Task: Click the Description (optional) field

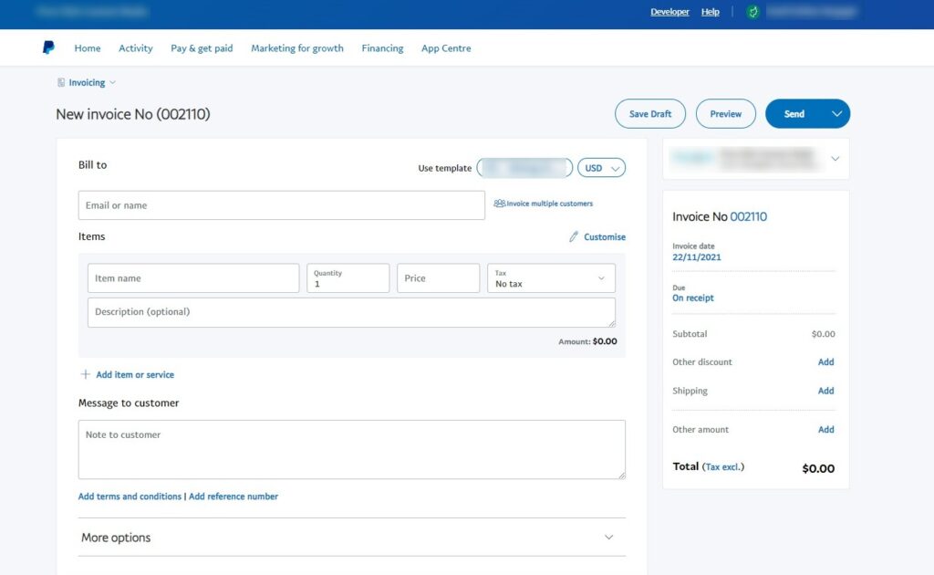Action: point(351,312)
